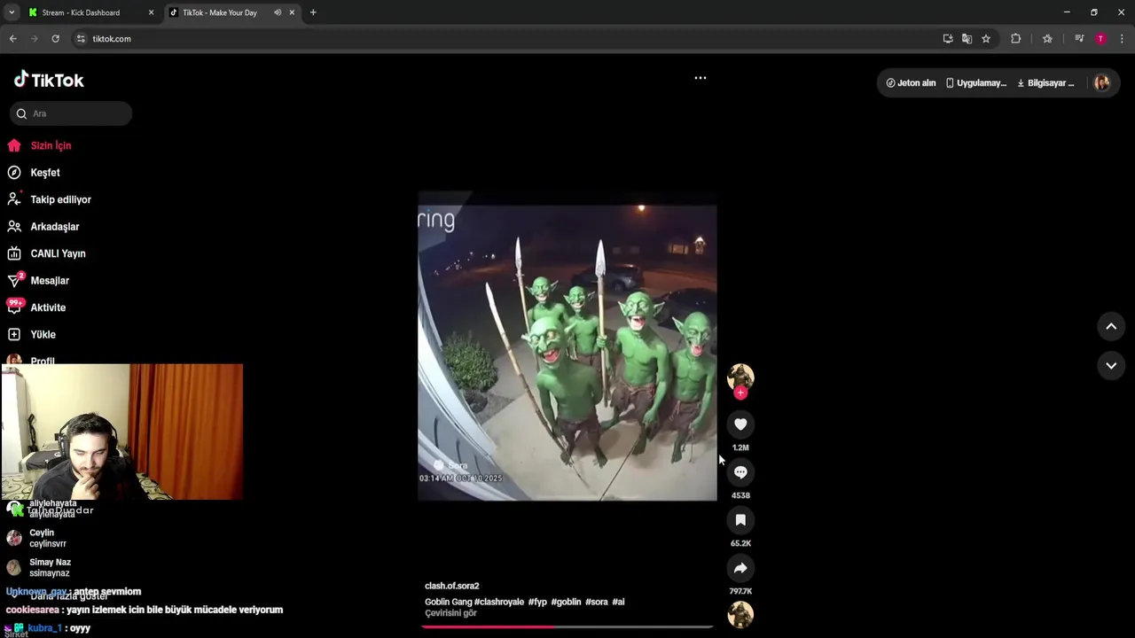Click the star icon beside extensions
Viewport: 1135px width, 638px height.
point(1047,39)
